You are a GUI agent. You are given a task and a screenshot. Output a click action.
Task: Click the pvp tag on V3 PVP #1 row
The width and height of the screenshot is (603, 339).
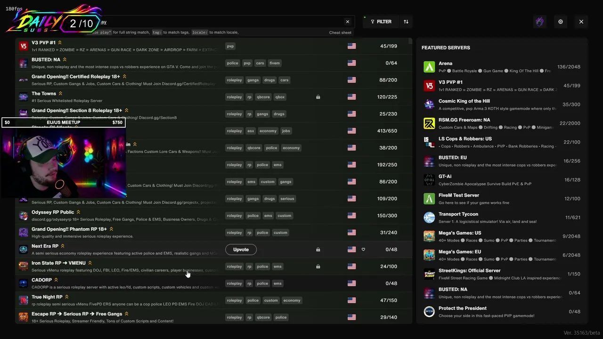(x=230, y=46)
